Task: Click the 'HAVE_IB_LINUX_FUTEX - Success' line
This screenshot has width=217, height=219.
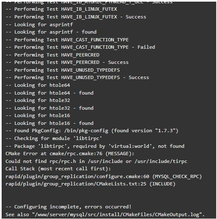Action: pyautogui.click(x=76, y=17)
